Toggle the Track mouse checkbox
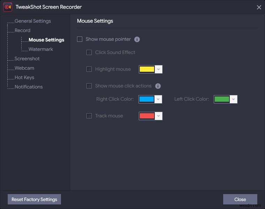Viewport: 265px width, 209px height. (x=89, y=116)
